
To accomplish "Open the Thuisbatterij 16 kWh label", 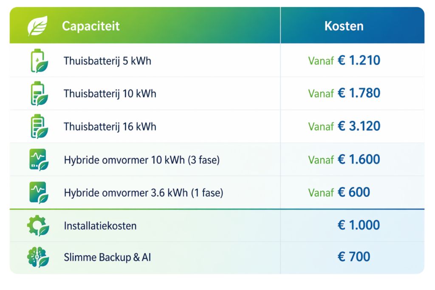I will (x=110, y=127).
